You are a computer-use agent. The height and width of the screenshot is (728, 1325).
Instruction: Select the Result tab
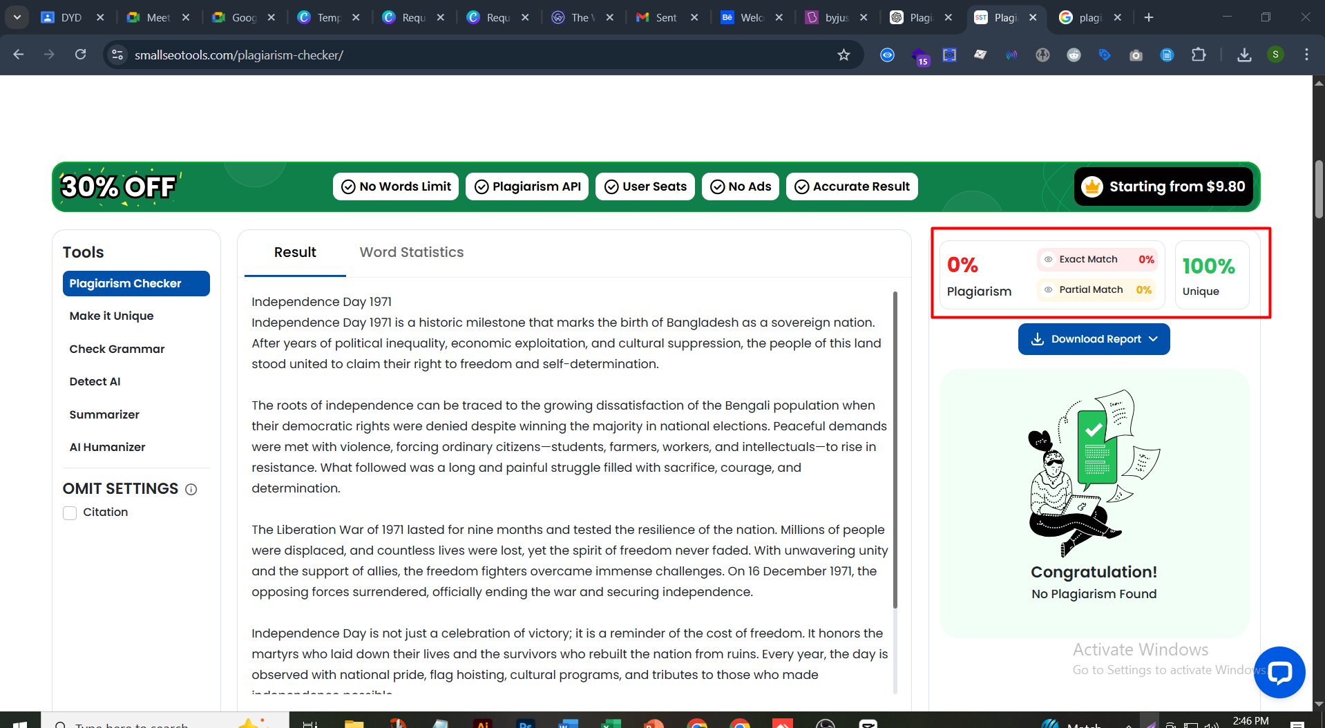294,252
